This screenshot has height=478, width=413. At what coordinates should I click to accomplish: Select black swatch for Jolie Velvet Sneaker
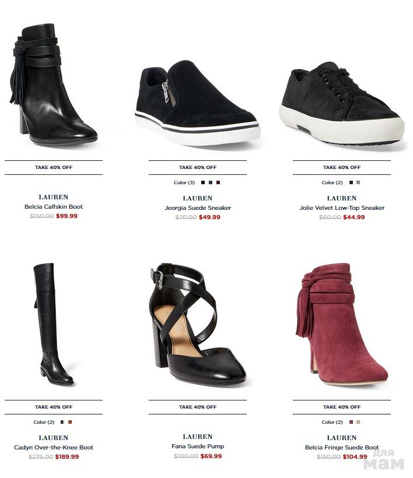pyautogui.click(x=351, y=182)
